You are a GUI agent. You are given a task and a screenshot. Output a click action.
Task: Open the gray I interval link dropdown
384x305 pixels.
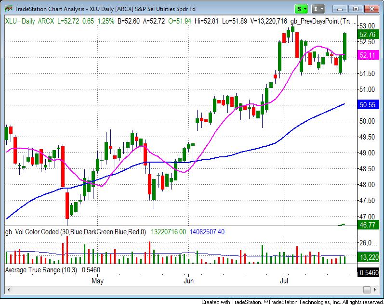pos(318,9)
